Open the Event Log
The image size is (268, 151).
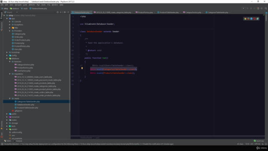(x=259, y=141)
